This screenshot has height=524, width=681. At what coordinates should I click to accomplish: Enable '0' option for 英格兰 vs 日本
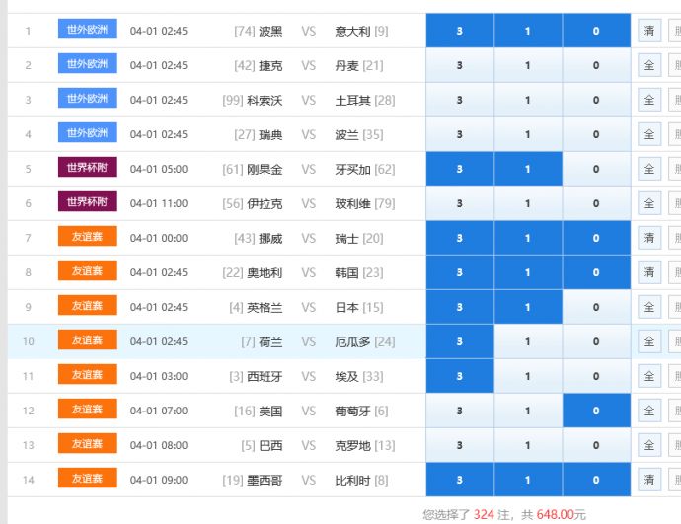(595, 307)
